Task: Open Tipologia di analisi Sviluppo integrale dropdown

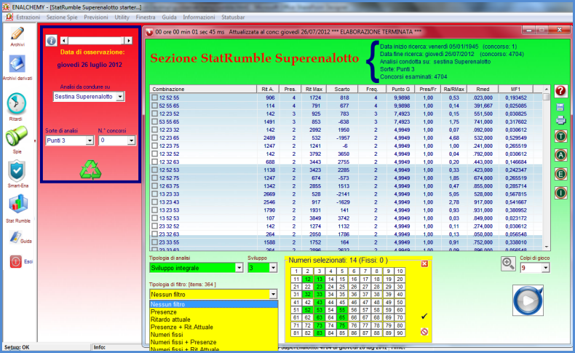Action: coord(239,268)
